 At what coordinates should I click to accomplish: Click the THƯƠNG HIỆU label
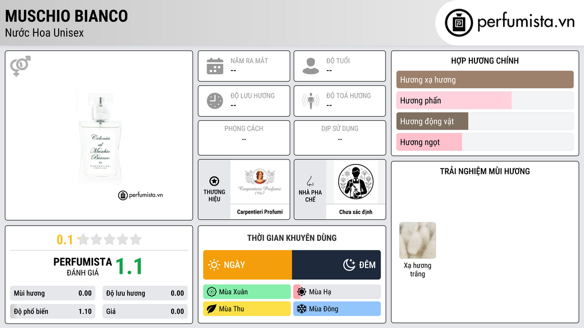click(214, 196)
